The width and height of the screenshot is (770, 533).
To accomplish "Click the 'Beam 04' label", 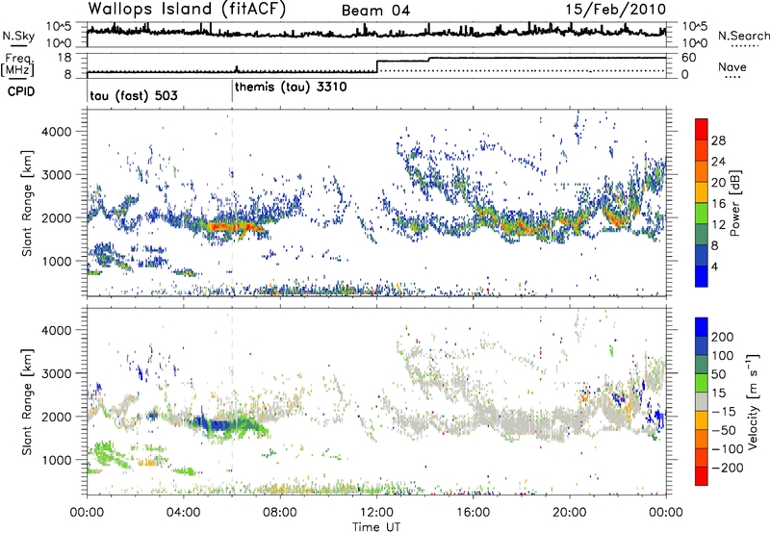I will pyautogui.click(x=375, y=11).
